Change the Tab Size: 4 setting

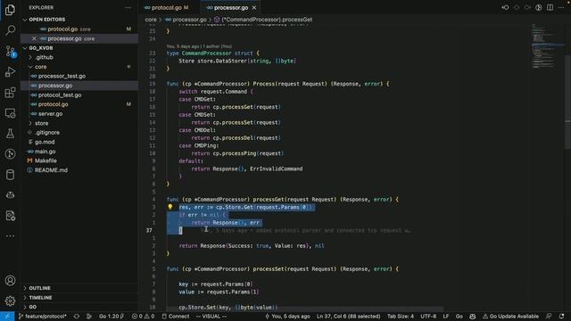[401, 317]
